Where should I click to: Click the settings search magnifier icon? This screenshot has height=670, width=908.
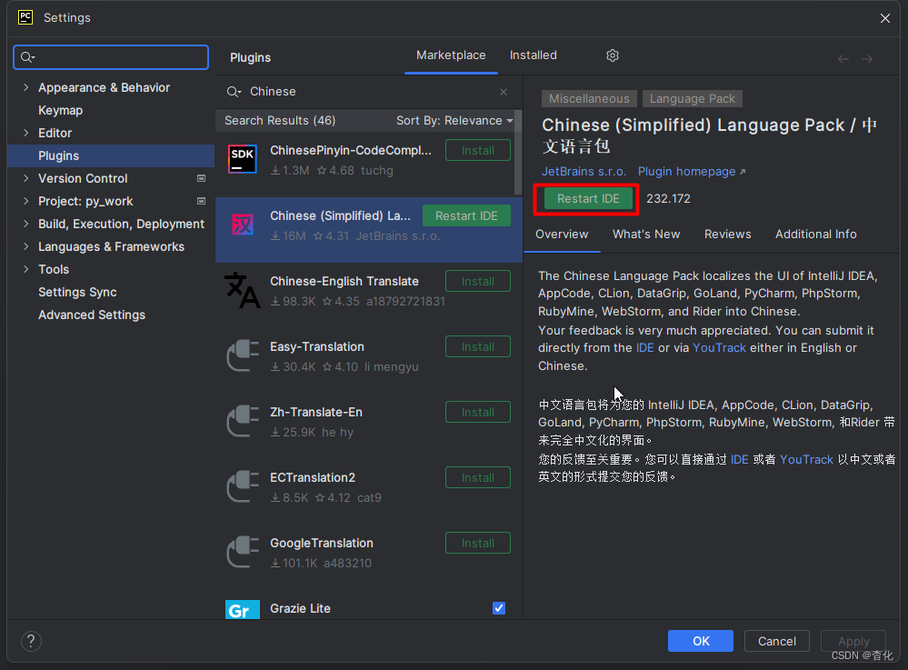point(28,56)
